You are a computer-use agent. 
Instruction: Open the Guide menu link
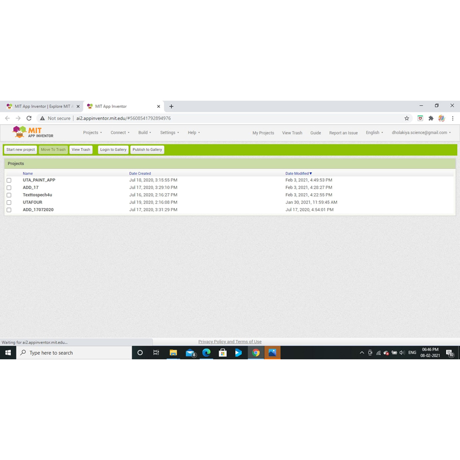coord(315,133)
